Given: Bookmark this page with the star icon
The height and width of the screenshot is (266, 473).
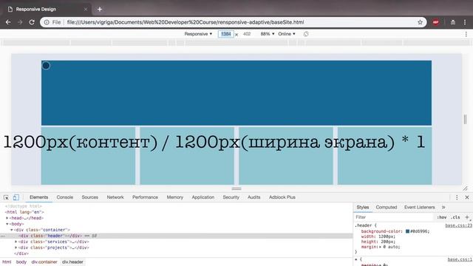Looking at the screenshot, I should 420,22.
